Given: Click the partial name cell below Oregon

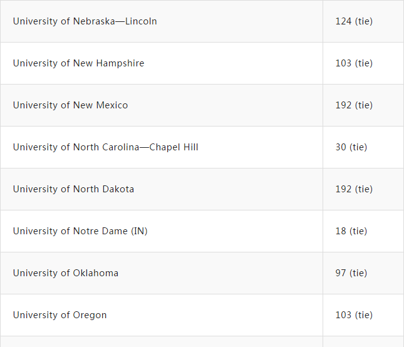Looking at the screenshot, I should 162,342.
